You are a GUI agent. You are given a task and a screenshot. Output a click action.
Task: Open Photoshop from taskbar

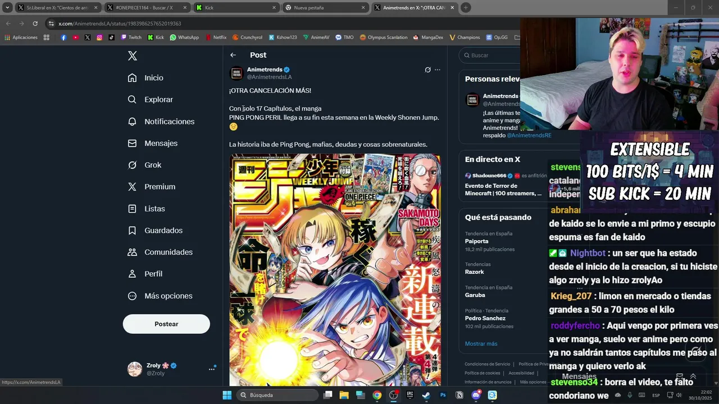click(443, 395)
